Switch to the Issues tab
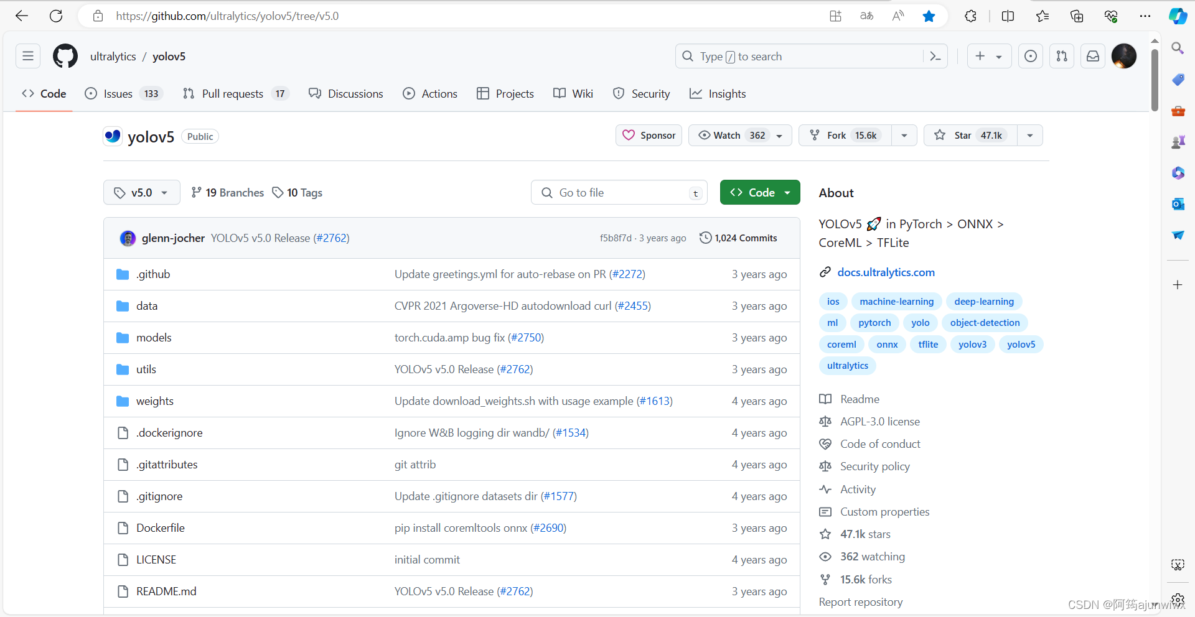This screenshot has width=1195, height=617. 124,94
